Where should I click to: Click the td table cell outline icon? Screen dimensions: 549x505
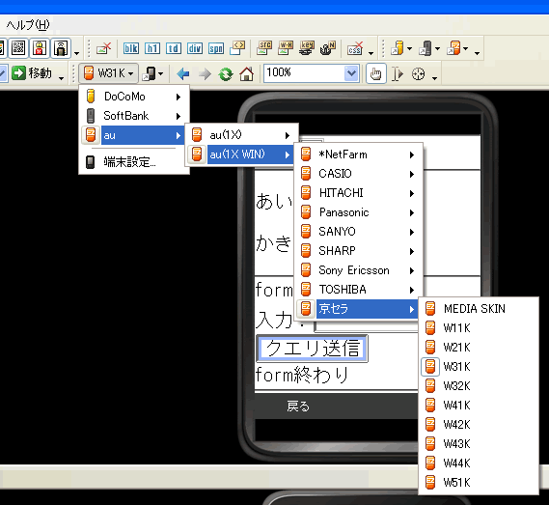click(174, 48)
